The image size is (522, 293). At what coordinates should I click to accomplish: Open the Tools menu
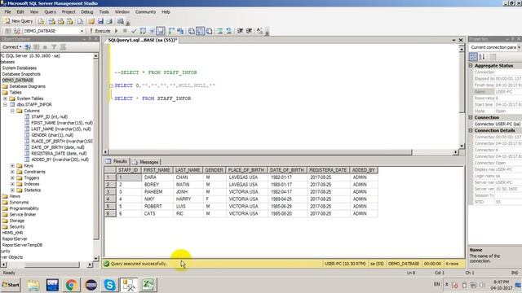[x=104, y=11]
